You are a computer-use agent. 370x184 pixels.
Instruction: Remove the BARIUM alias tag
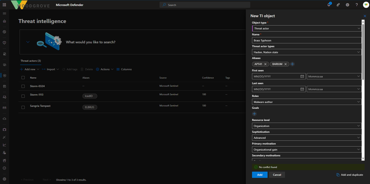285,64
